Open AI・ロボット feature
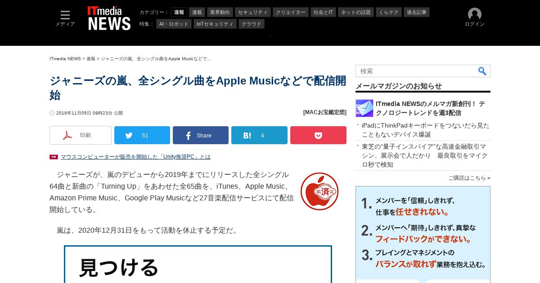 (174, 24)
